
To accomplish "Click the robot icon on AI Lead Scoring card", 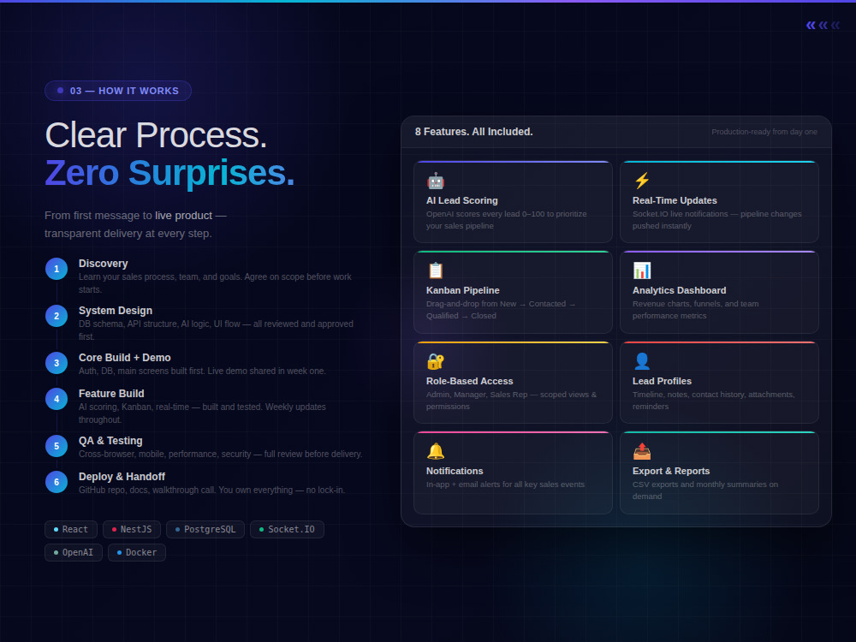I will click(435, 181).
